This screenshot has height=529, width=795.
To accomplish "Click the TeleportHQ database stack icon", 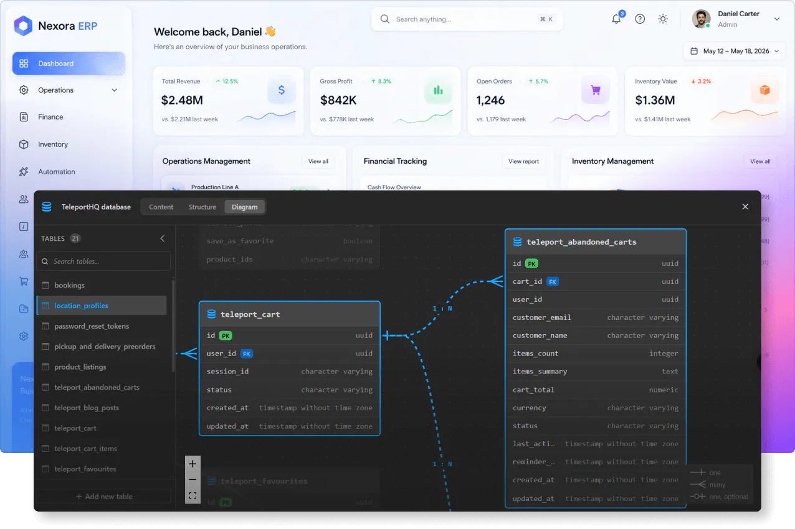I will (47, 207).
